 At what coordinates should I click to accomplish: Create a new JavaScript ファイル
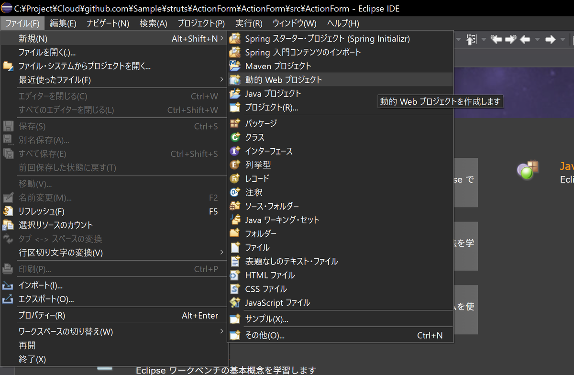click(340, 303)
